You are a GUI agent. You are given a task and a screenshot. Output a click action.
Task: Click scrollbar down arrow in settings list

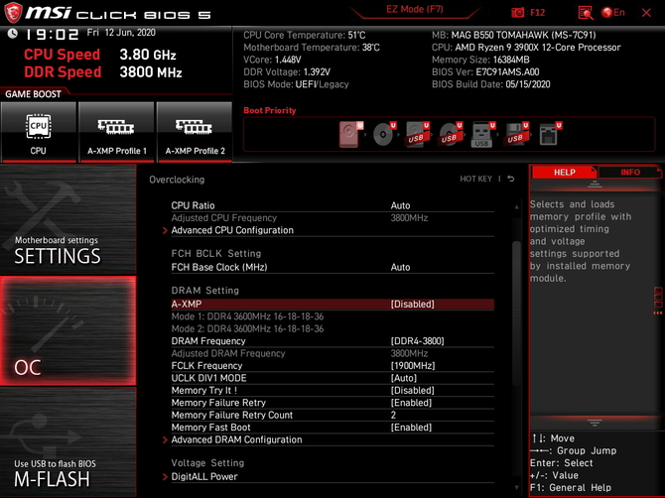click(x=516, y=488)
